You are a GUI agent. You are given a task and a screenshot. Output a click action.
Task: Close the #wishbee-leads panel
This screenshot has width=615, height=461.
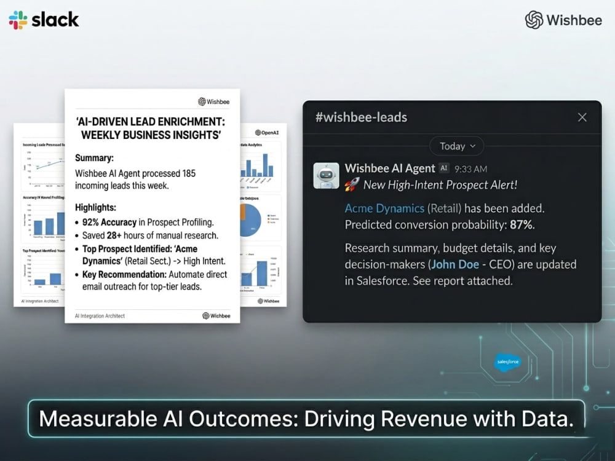tap(582, 117)
